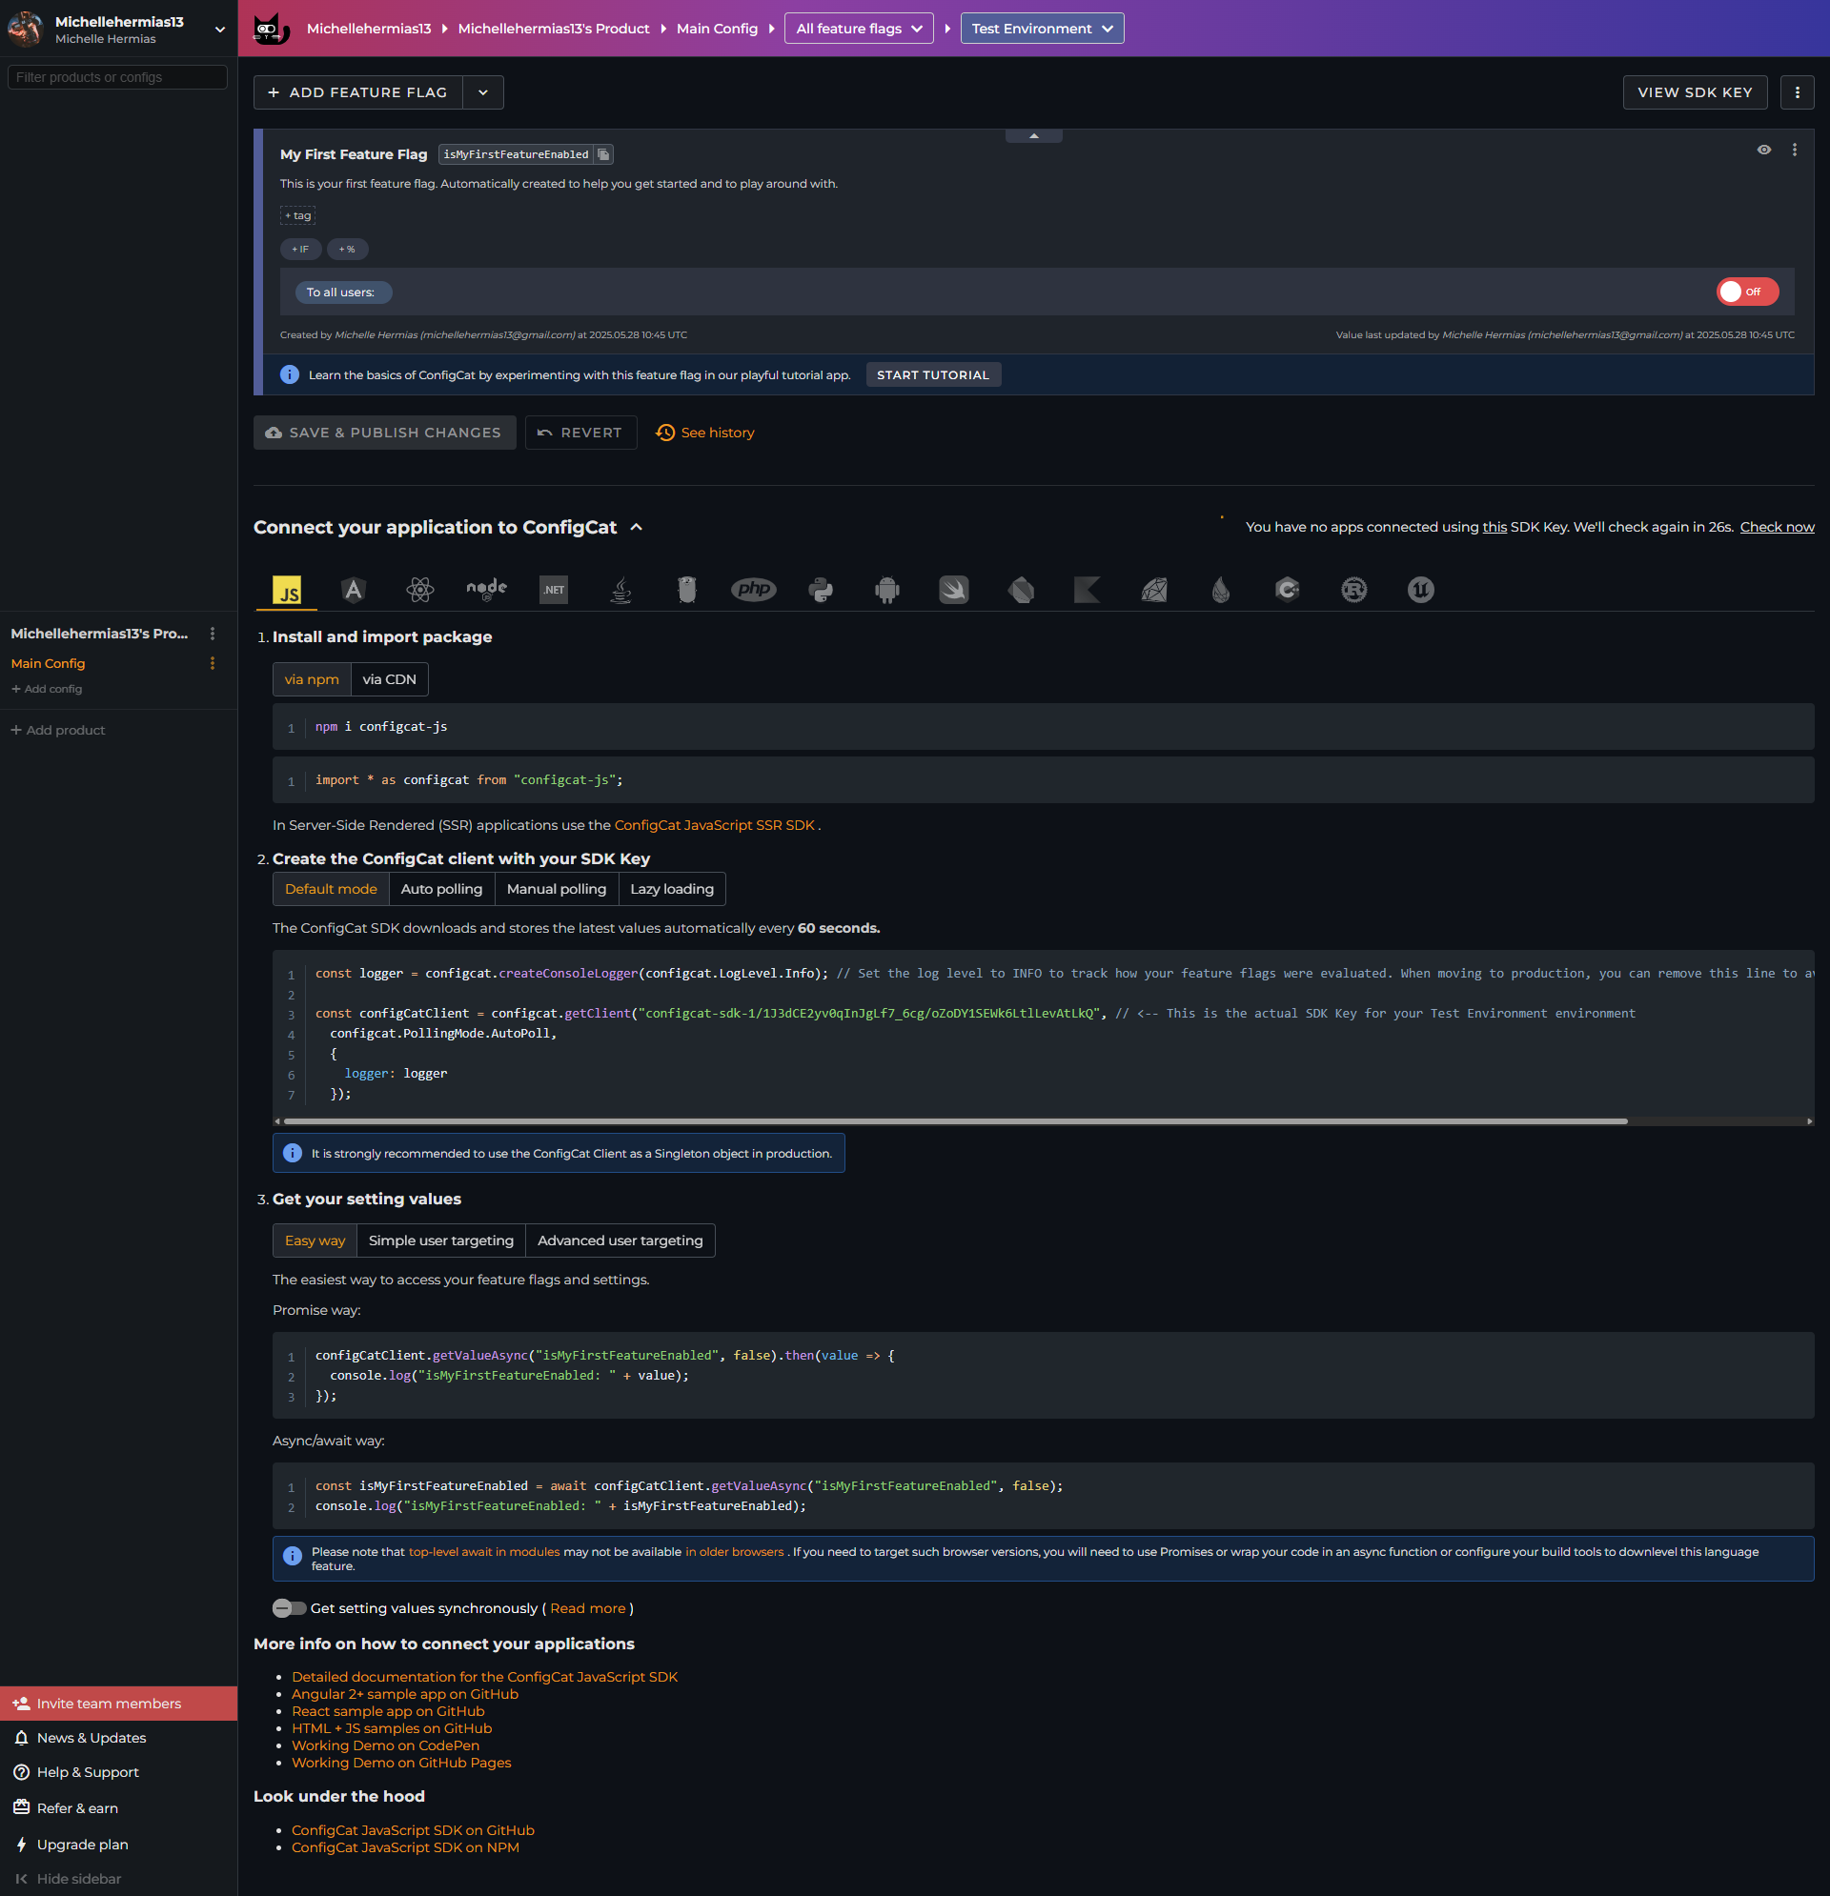Select the Go gopher SDK icon
The width and height of the screenshot is (1830, 1896).
(687, 589)
